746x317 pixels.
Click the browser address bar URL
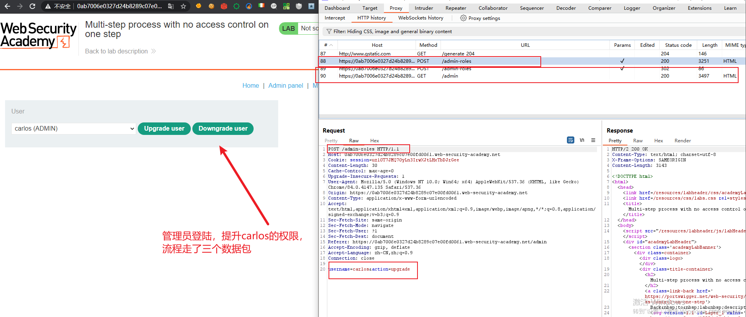pos(119,6)
